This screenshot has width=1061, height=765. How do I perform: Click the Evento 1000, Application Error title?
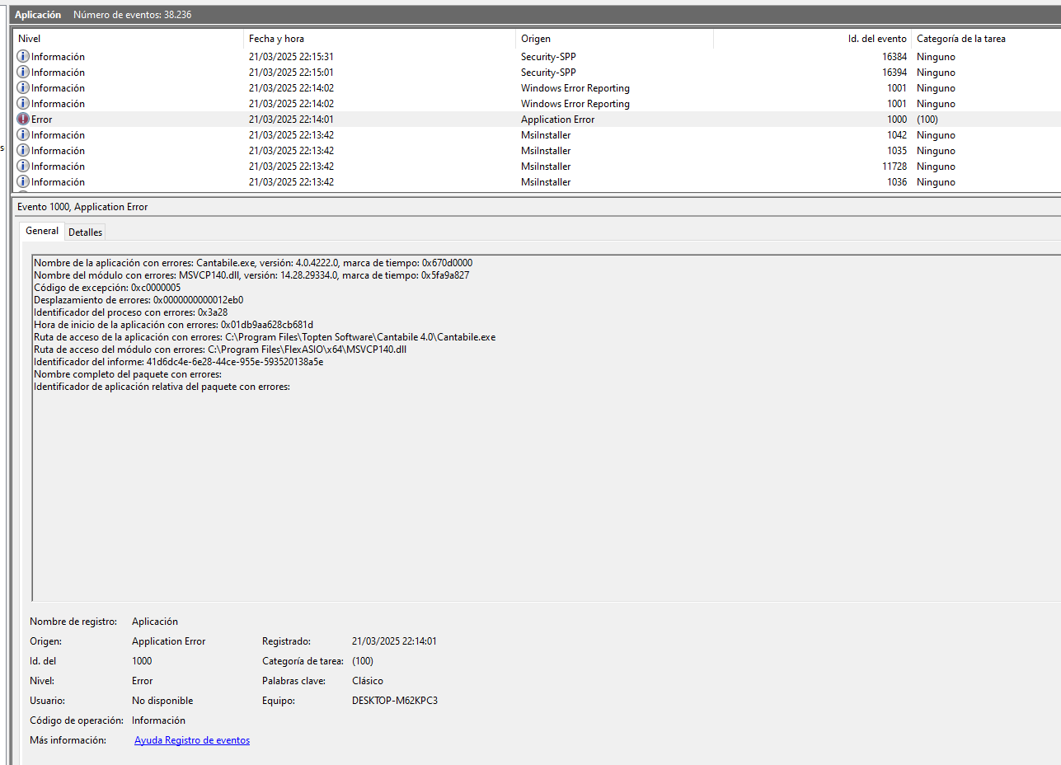[82, 207]
